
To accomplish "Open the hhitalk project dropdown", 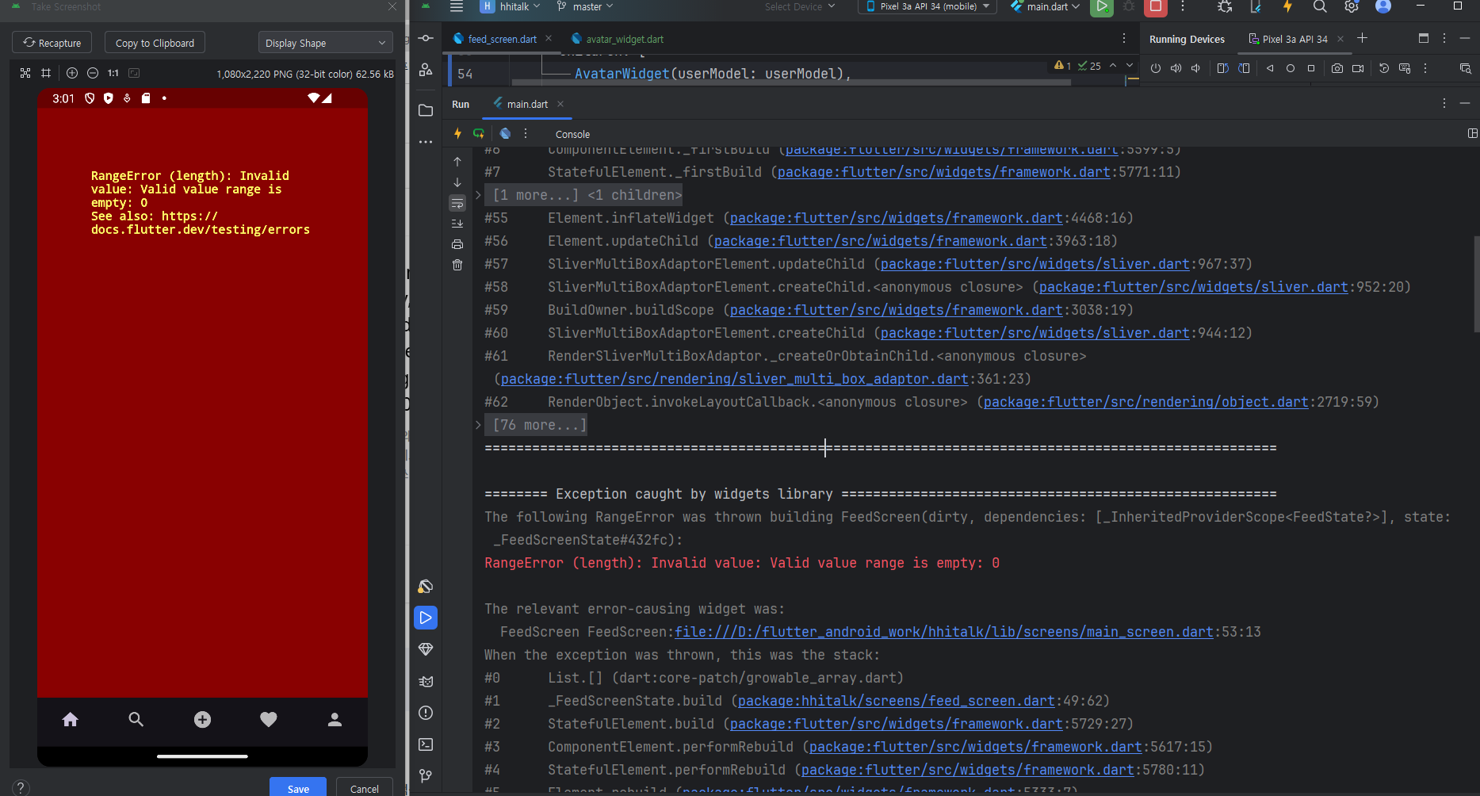I will 511,6.
